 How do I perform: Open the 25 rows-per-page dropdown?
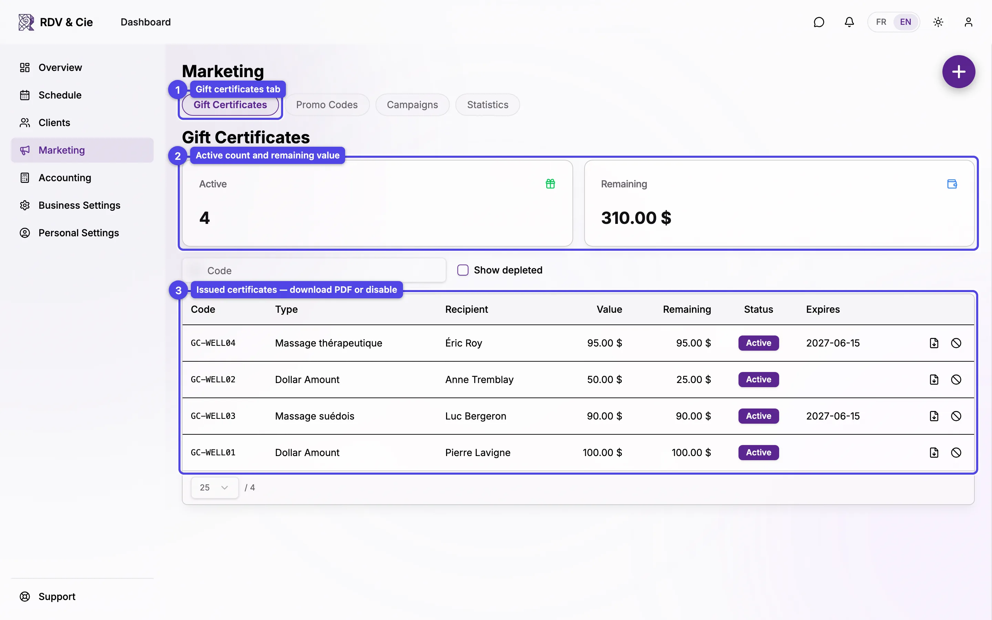click(x=214, y=487)
